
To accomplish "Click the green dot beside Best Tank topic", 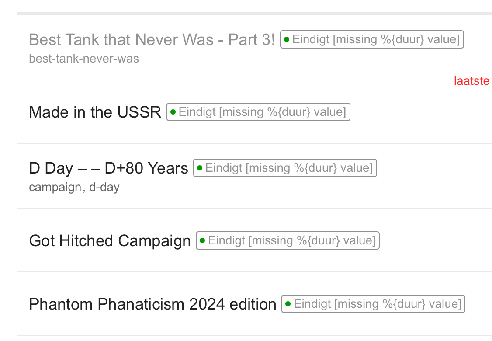I will [287, 40].
